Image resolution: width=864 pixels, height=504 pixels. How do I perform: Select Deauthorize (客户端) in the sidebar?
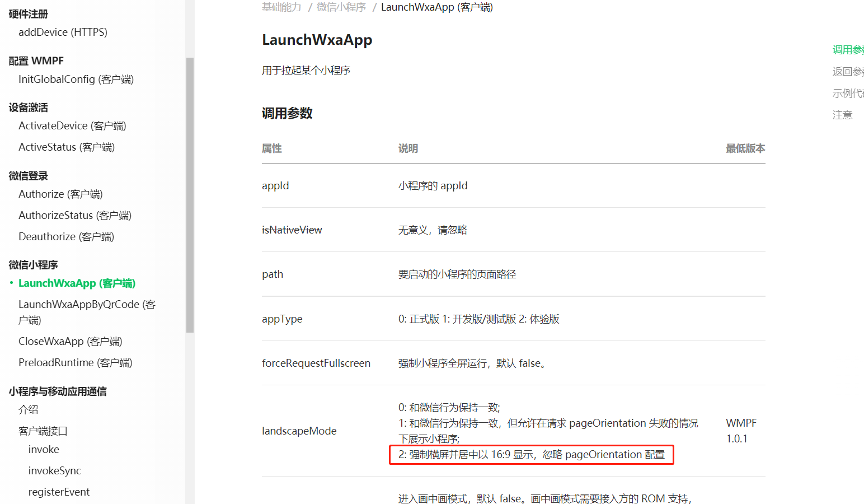pyautogui.click(x=66, y=237)
